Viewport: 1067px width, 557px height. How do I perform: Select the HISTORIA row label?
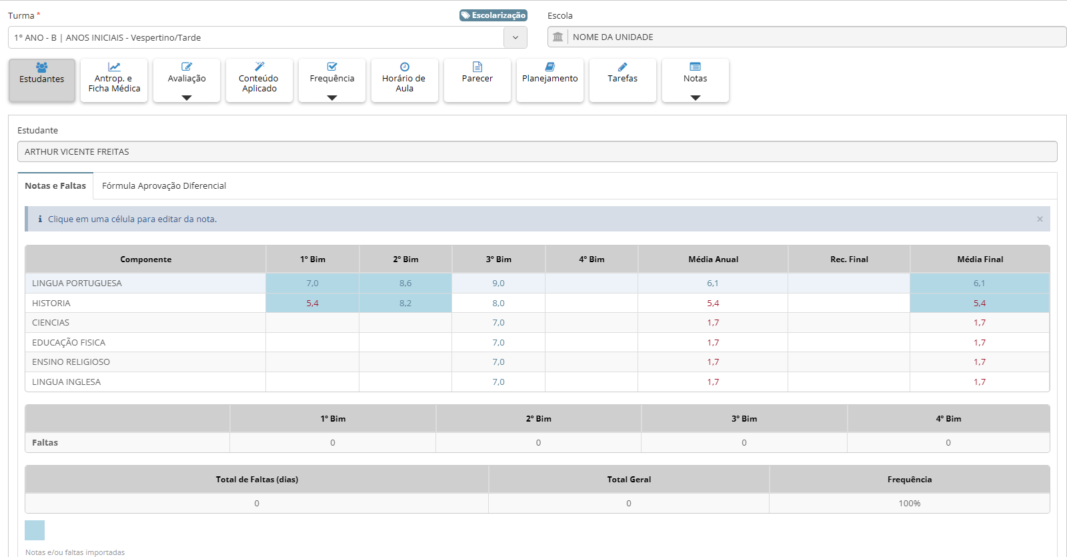click(x=51, y=303)
